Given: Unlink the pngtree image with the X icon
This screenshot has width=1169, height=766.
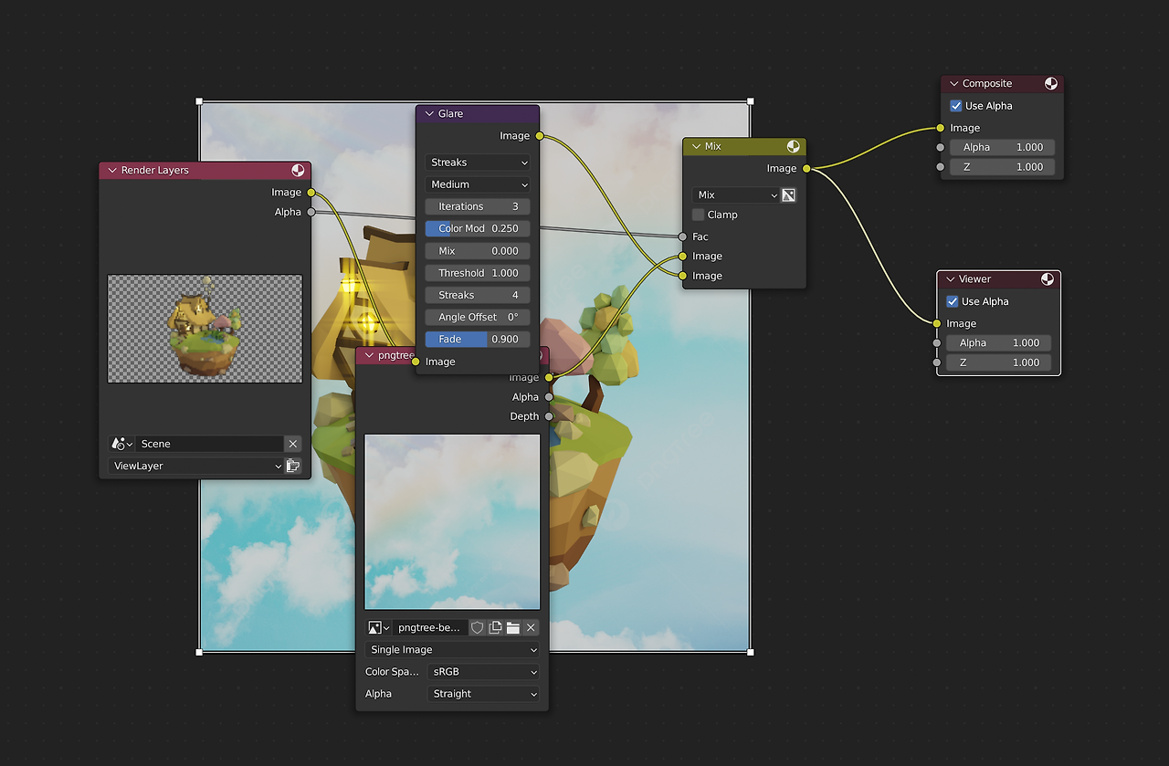Looking at the screenshot, I should coord(531,627).
